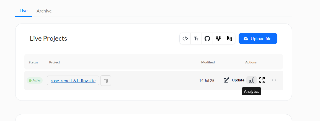Click the Modified column header
This screenshot has width=320, height=121.
208,62
